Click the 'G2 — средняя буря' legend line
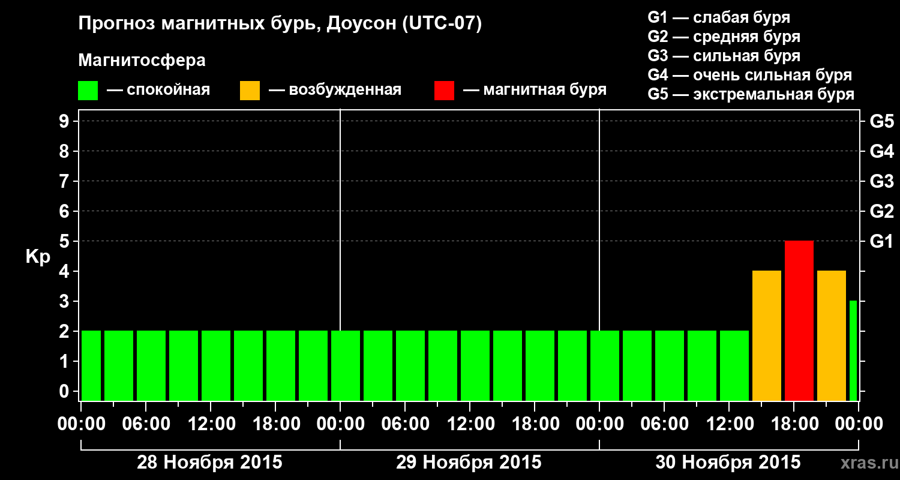 point(724,37)
